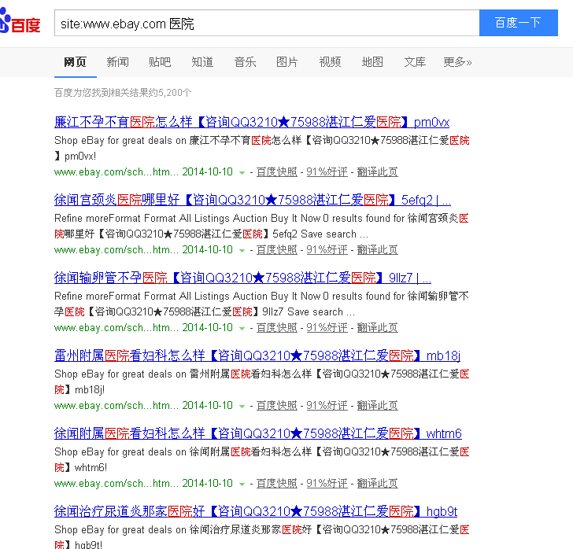The width and height of the screenshot is (573, 549).
Task: Click the green URL of the mb18j result
Action: point(116,405)
